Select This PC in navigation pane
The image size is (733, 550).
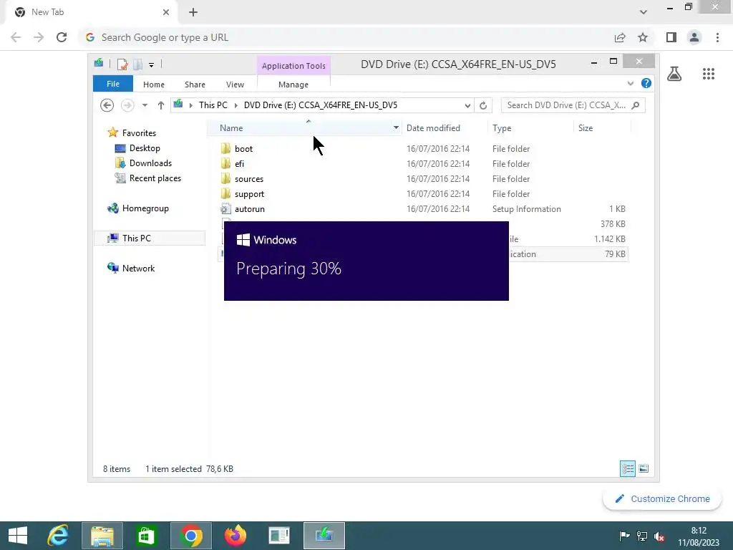136,238
